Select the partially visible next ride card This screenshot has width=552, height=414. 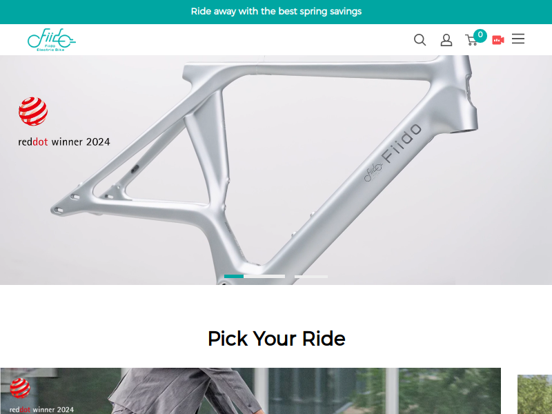click(x=534, y=394)
